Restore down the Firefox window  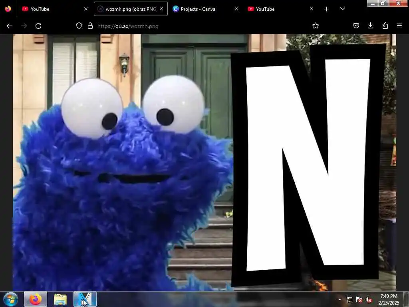pos(383,3)
